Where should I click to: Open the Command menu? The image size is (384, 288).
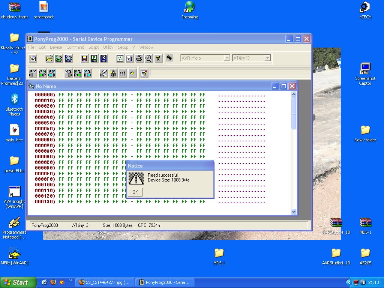coord(75,47)
